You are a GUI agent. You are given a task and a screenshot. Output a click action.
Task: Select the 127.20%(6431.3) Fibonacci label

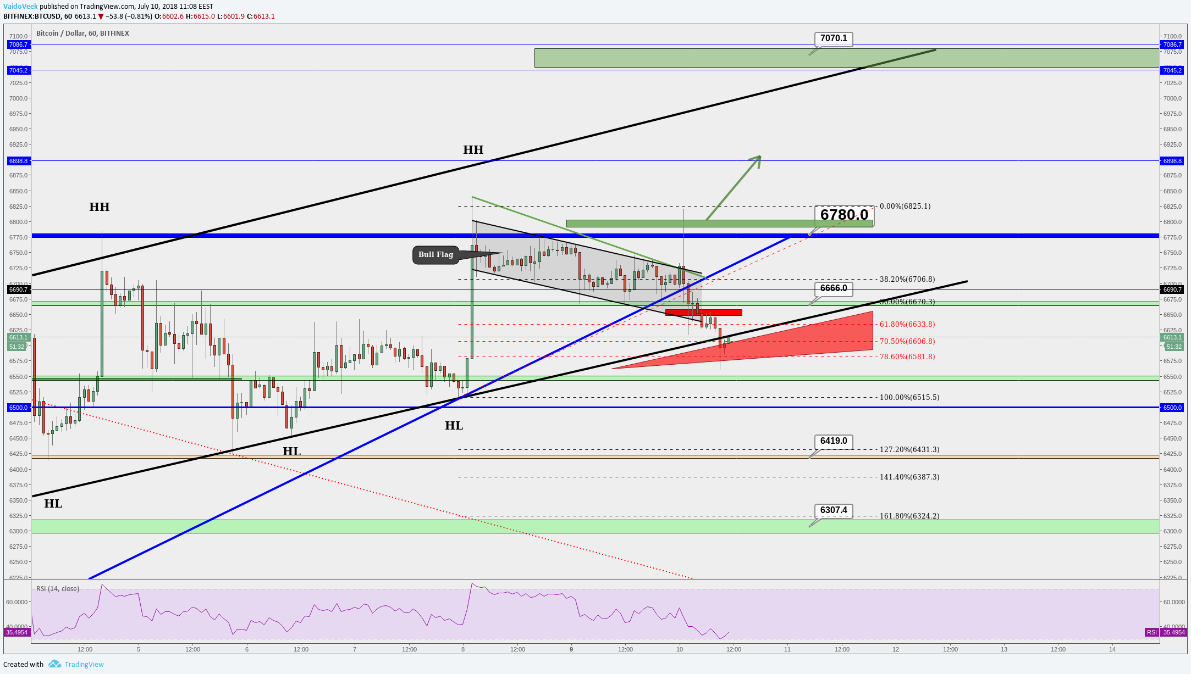909,450
